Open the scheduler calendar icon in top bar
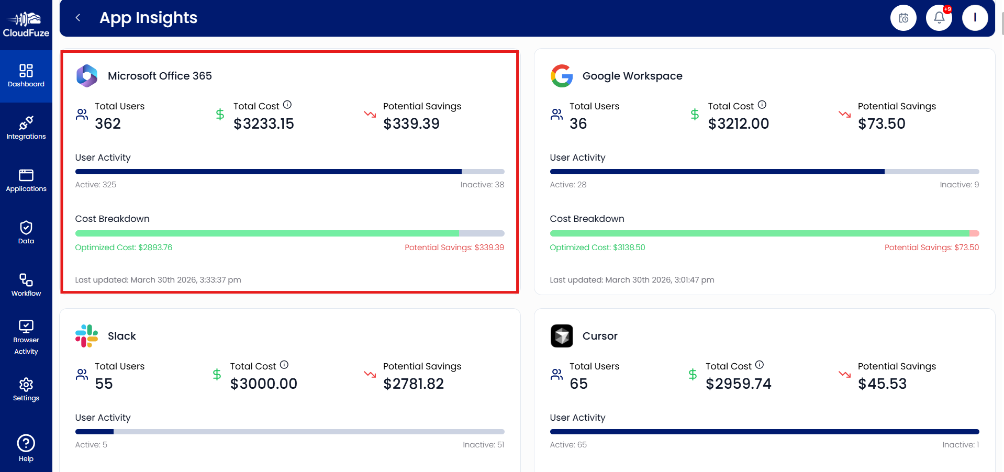Screen dimensions: 1004x472 (903, 17)
